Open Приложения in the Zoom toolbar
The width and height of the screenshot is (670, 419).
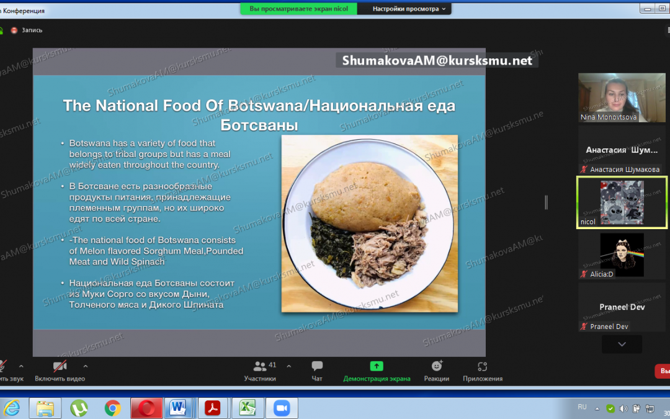point(482,369)
